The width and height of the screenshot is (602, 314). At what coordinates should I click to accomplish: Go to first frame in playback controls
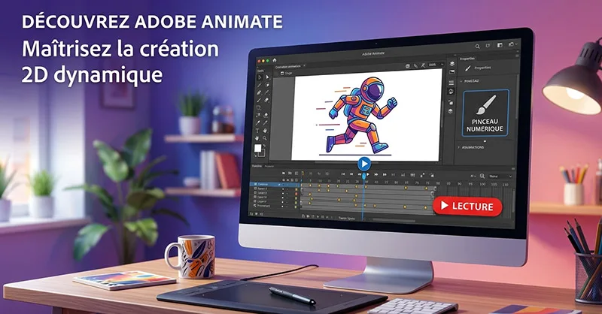[343, 174]
